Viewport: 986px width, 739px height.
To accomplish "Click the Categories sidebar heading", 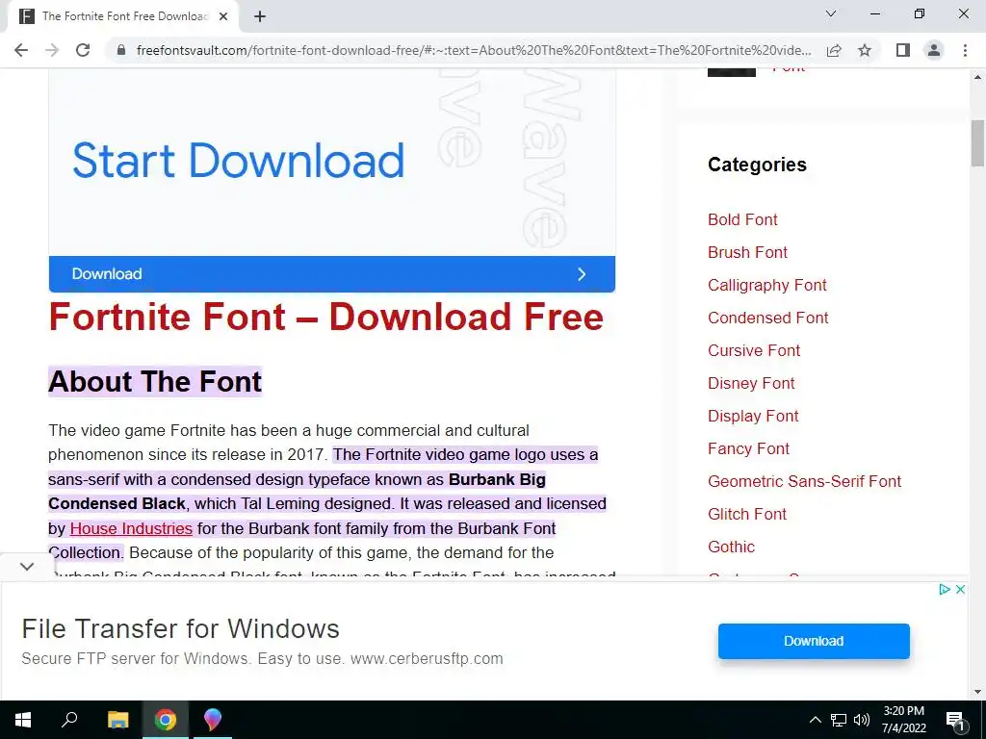I will (x=757, y=165).
